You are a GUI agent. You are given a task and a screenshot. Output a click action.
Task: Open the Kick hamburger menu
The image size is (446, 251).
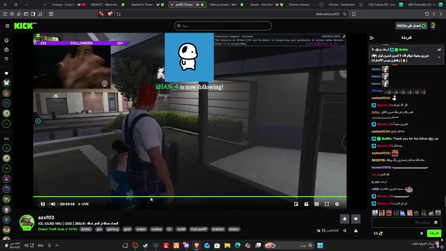click(x=7, y=26)
